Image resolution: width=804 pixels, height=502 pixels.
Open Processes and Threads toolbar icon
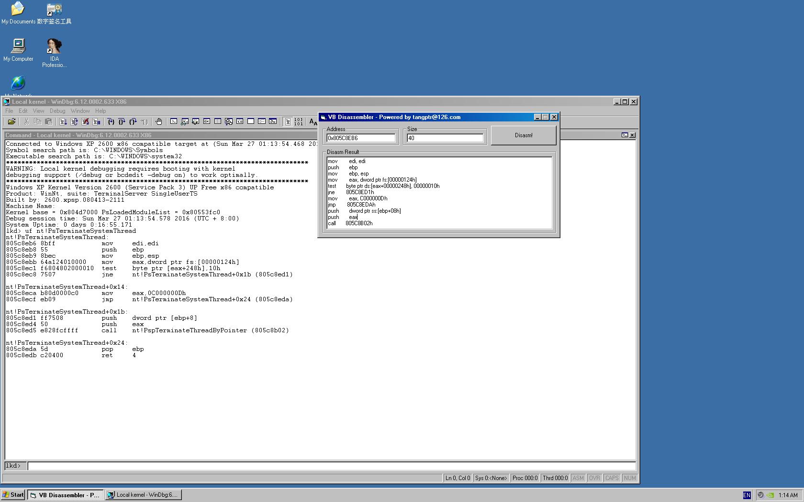(x=262, y=121)
